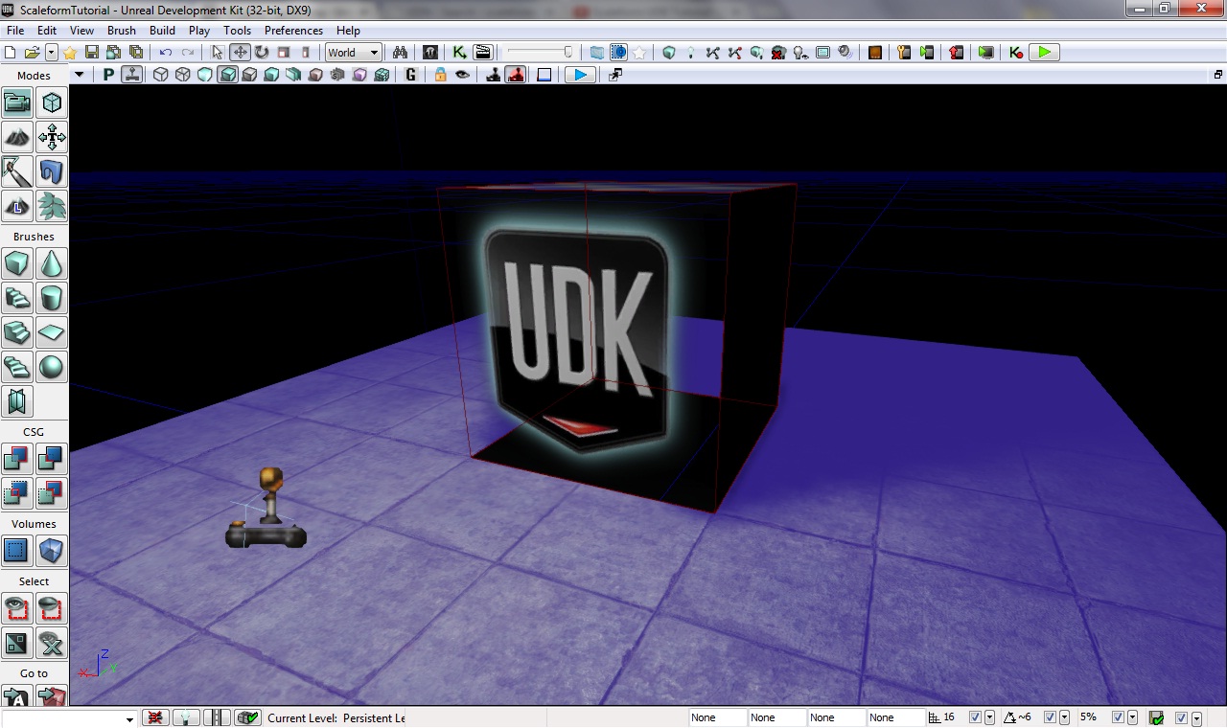
Task: Select the Lit view mode cube
Action: click(227, 75)
